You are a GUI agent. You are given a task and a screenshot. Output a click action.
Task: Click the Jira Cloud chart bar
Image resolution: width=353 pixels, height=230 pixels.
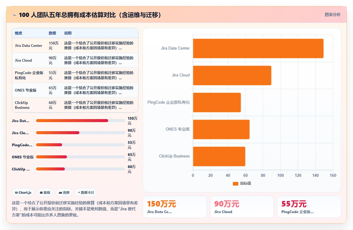tap(232, 75)
